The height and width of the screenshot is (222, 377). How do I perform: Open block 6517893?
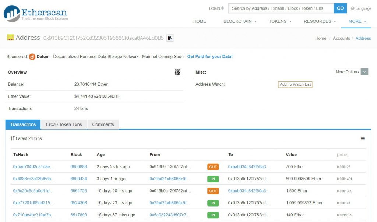click(79, 215)
